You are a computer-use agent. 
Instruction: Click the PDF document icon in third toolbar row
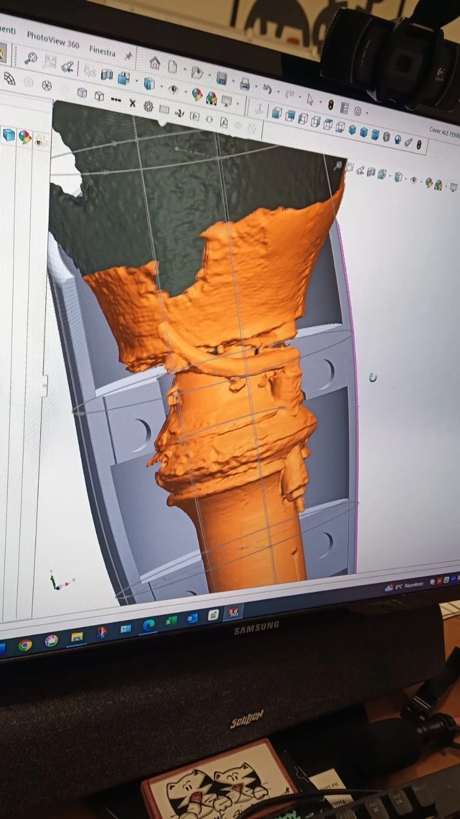[224, 122]
